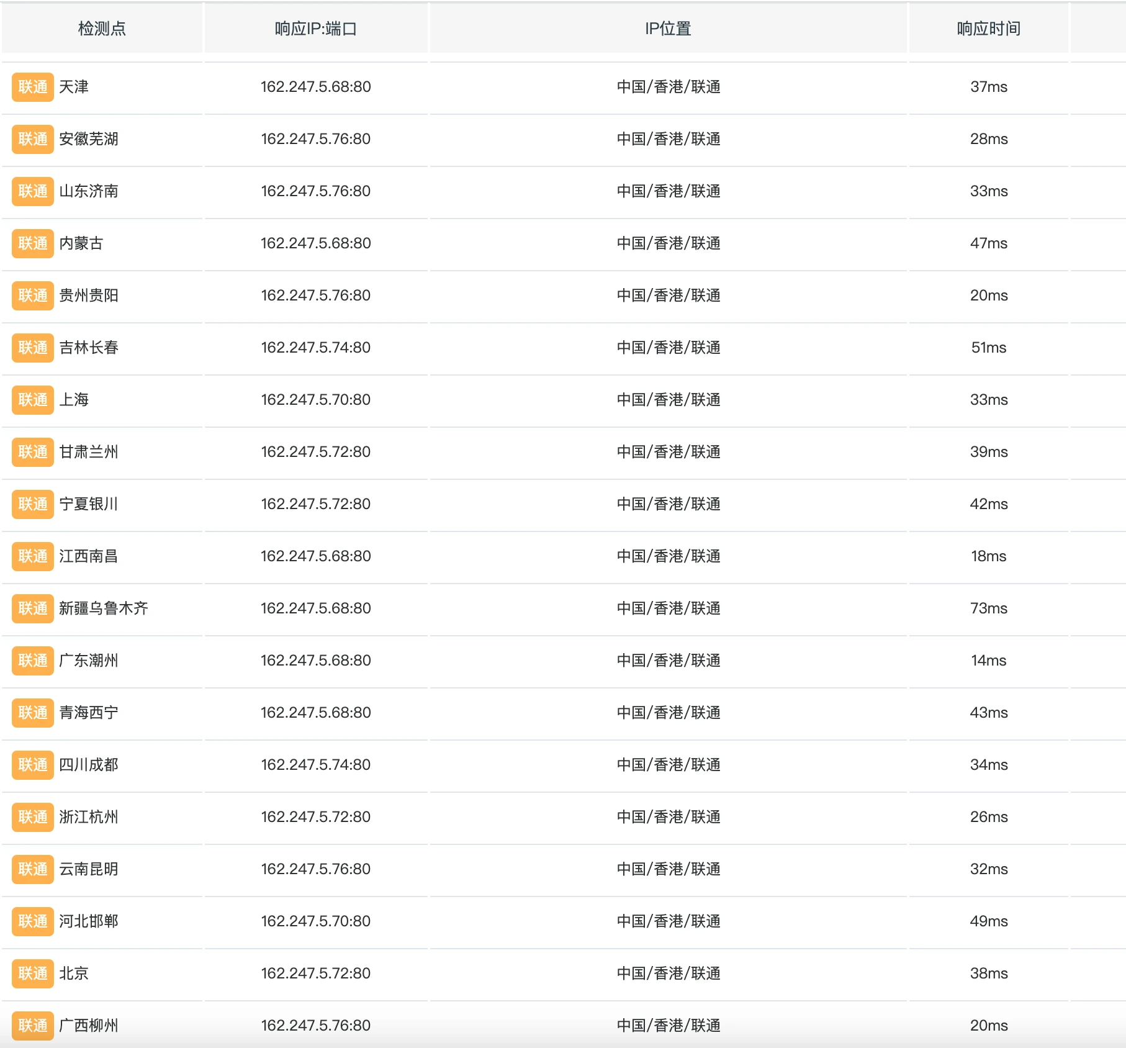This screenshot has height=1048, width=1126.
Task: Click the 联通 badge beside 安徽芜湖
Action: coord(33,139)
